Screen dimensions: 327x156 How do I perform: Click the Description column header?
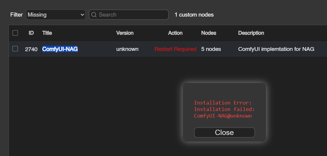251,33
